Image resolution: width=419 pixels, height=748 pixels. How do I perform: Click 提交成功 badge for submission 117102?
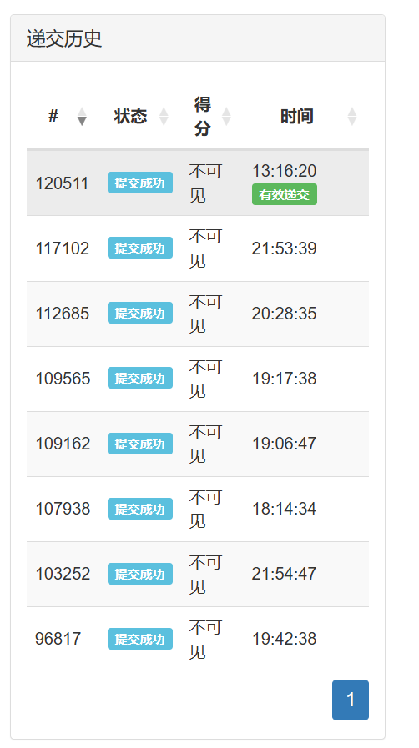[x=140, y=248]
